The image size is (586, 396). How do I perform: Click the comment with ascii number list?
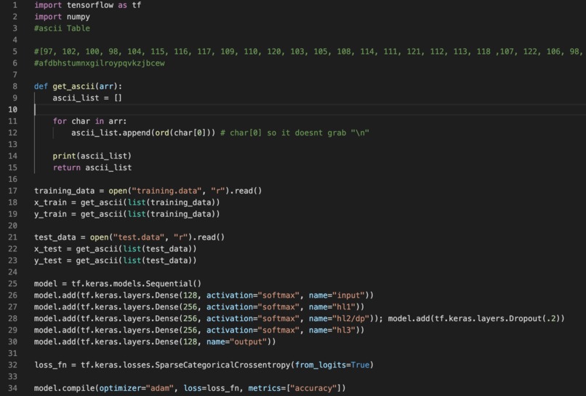pyautogui.click(x=310, y=52)
